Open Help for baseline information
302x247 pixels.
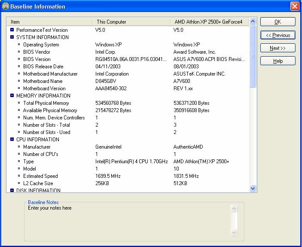278,61
